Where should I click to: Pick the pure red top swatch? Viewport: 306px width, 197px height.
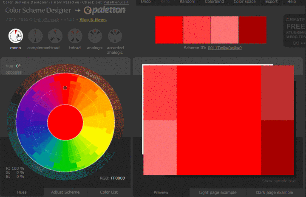tap(169, 30)
